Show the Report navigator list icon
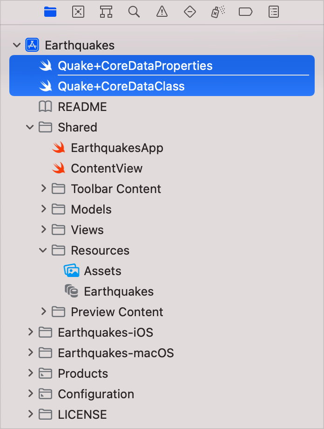324x429 pixels. point(273,12)
